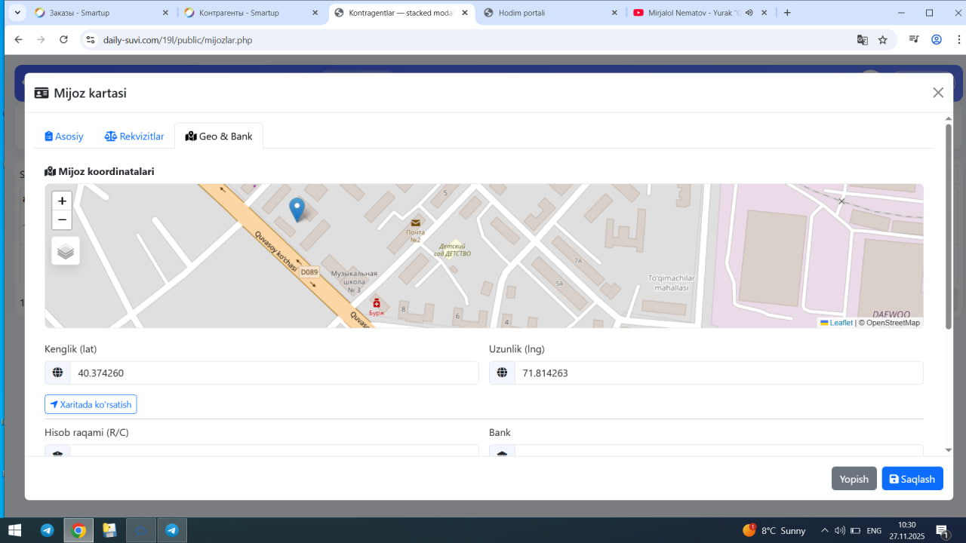The height and width of the screenshot is (543, 966).
Task: Open the Leaflet attribution link
Action: click(841, 323)
